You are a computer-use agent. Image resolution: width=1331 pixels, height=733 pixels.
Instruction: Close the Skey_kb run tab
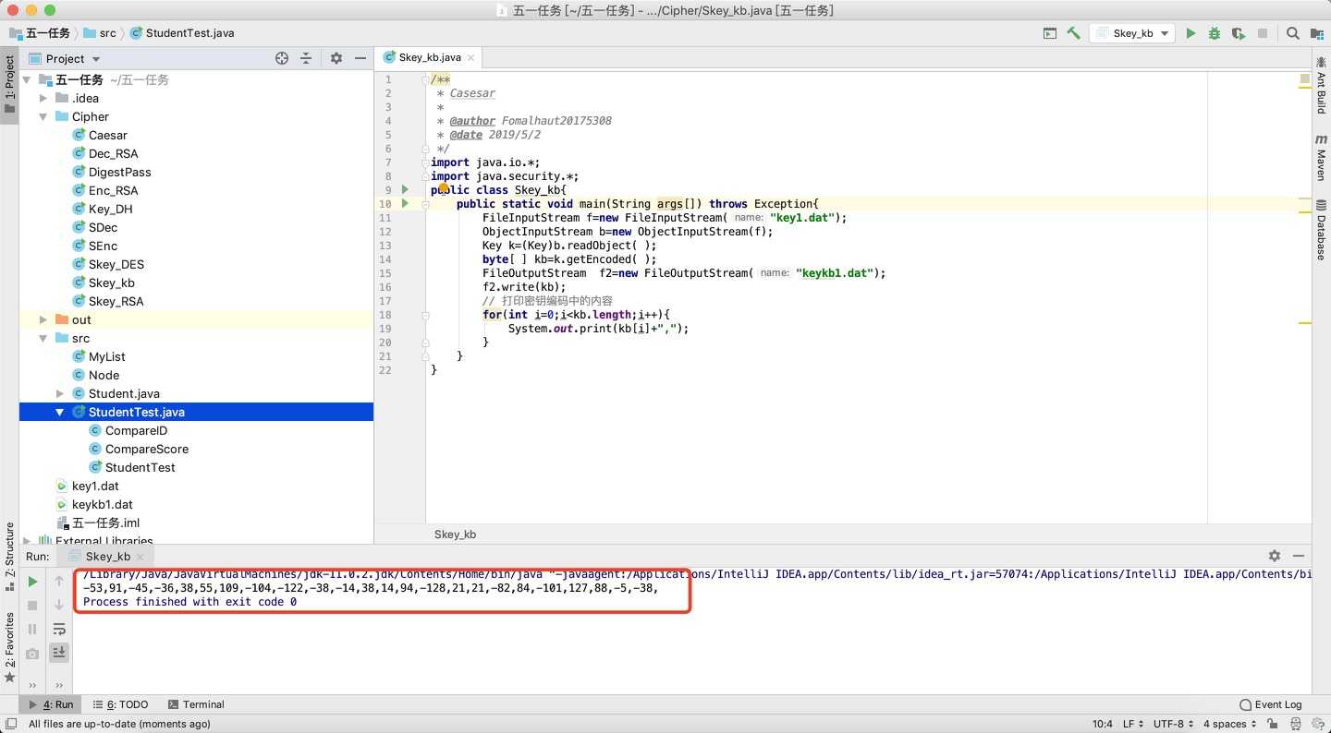point(141,557)
